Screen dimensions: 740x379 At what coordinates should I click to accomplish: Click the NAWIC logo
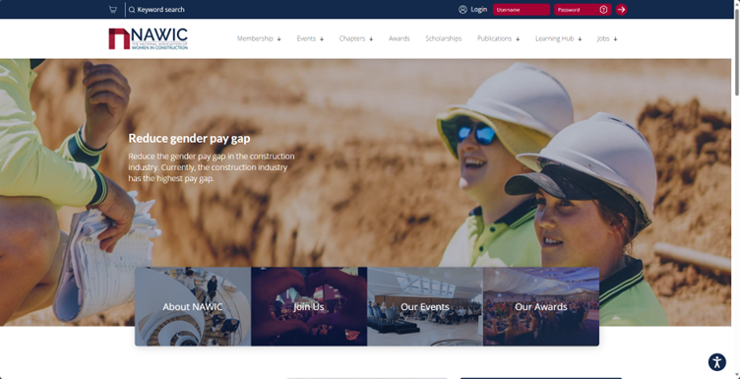pos(149,38)
